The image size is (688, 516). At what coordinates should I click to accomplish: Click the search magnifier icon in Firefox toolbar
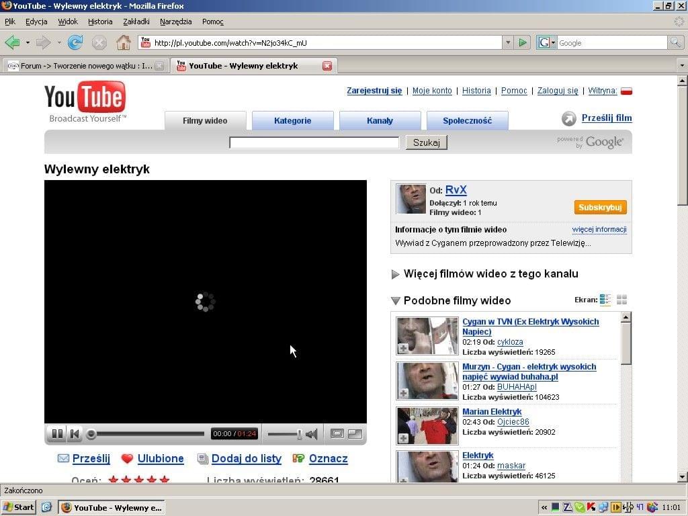(675, 42)
